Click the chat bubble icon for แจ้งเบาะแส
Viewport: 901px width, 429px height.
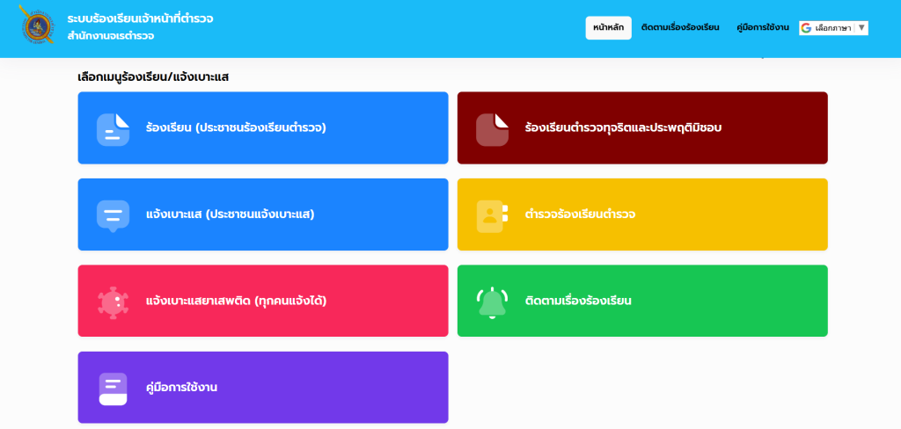[x=113, y=215]
